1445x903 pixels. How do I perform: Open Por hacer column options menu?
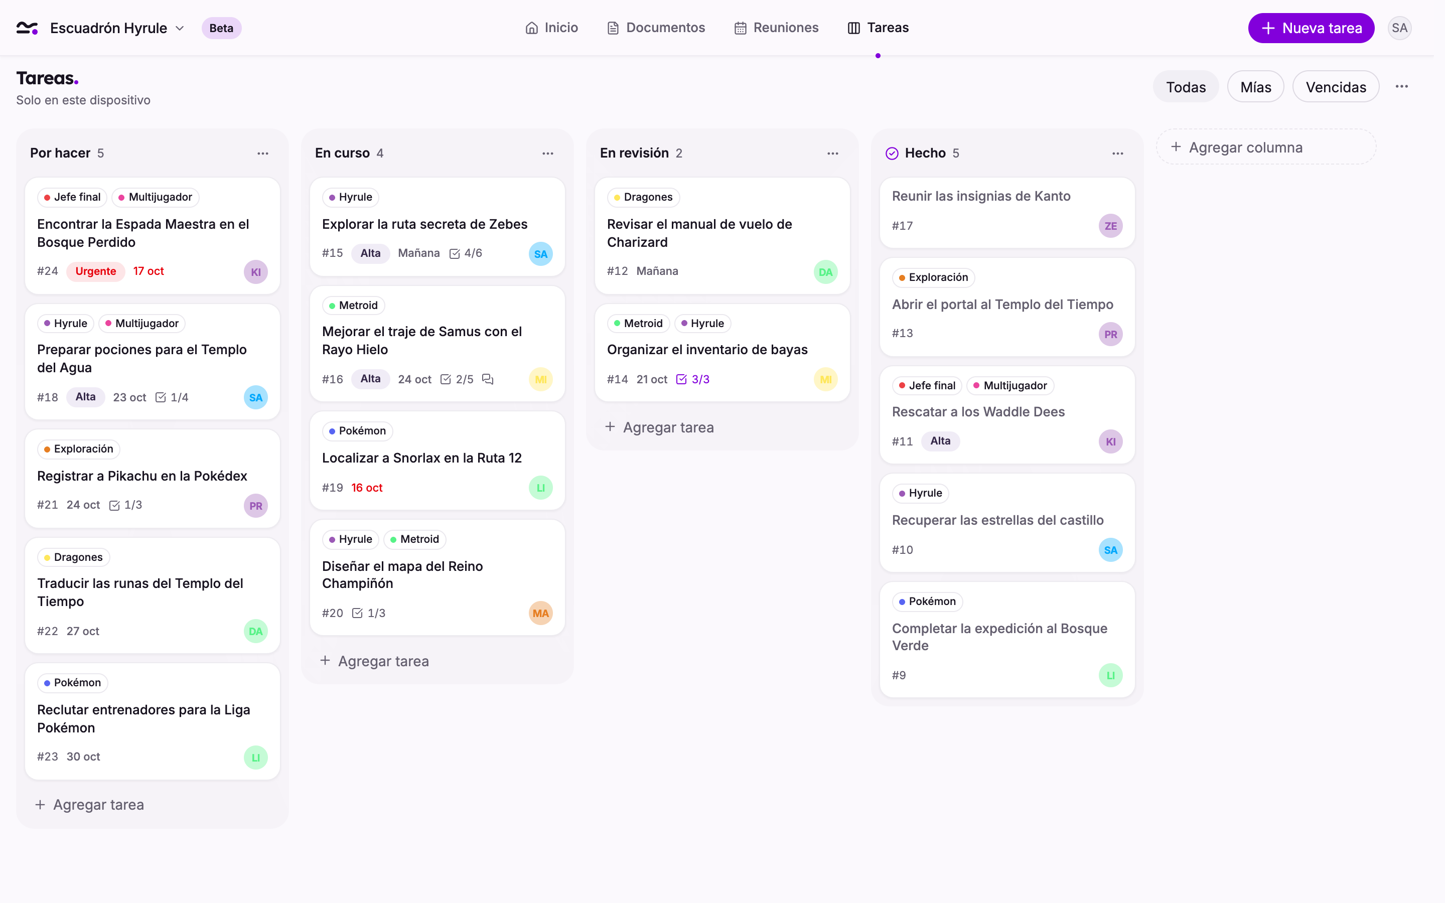263,154
